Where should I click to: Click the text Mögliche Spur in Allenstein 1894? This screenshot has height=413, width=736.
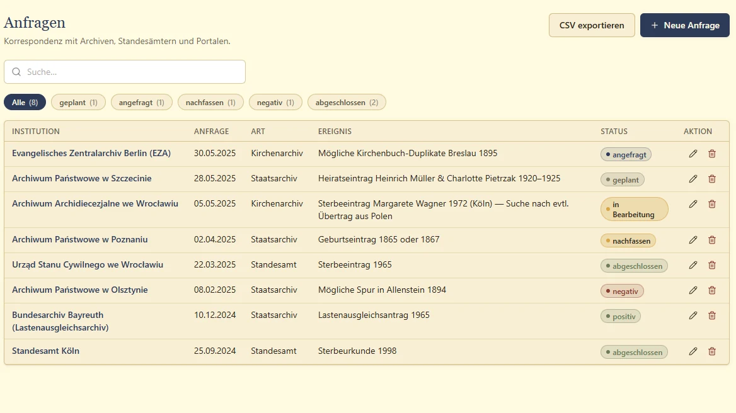click(x=382, y=290)
